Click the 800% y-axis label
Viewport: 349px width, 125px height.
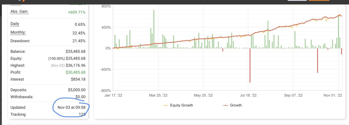pos(106,6)
